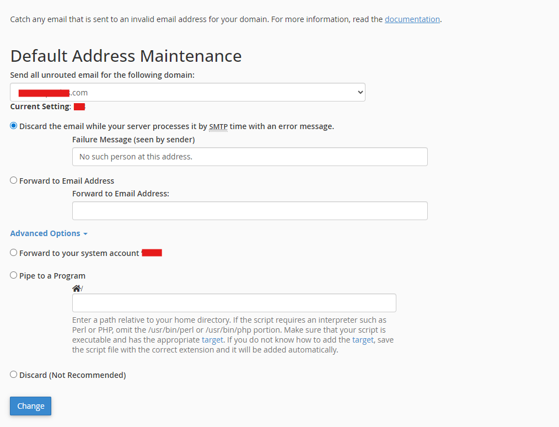Image resolution: width=559 pixels, height=427 pixels.
Task: Click the Current Setting label
Action: 40,106
